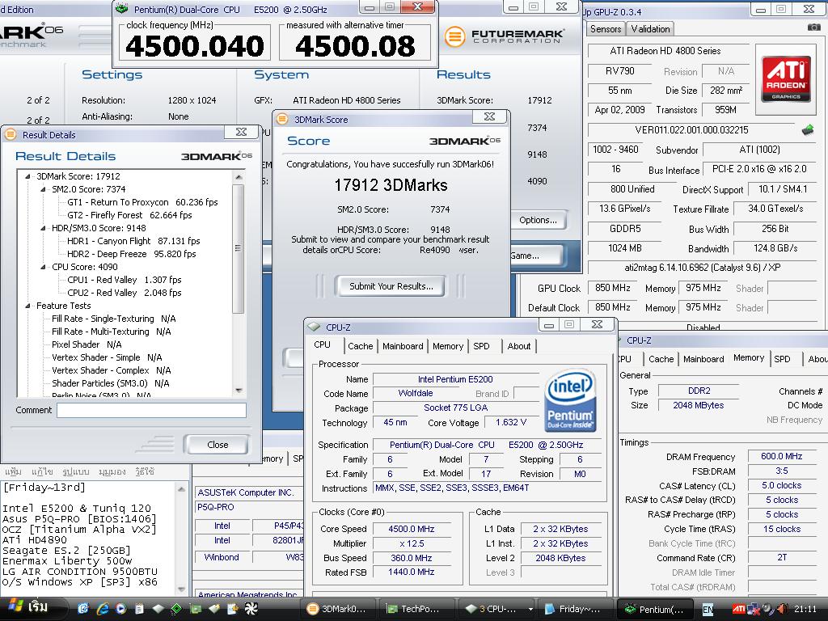Select CPU1 - Red Valley row
This screenshot has height=621, width=828.
[x=124, y=280]
